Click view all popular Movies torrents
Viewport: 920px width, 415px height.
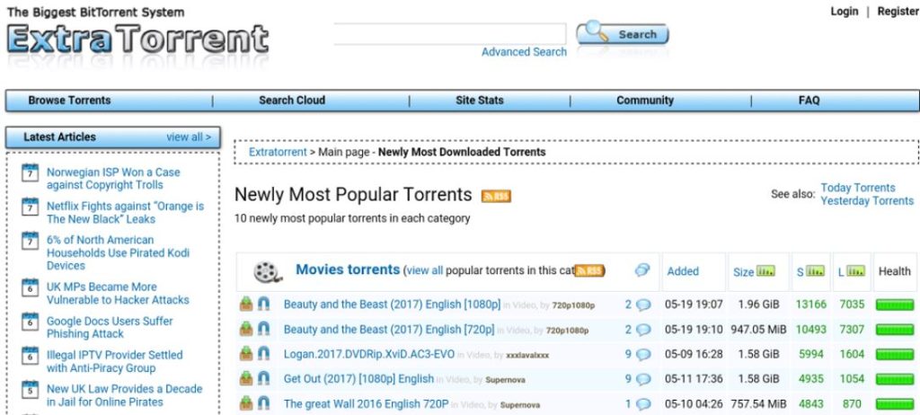point(425,270)
